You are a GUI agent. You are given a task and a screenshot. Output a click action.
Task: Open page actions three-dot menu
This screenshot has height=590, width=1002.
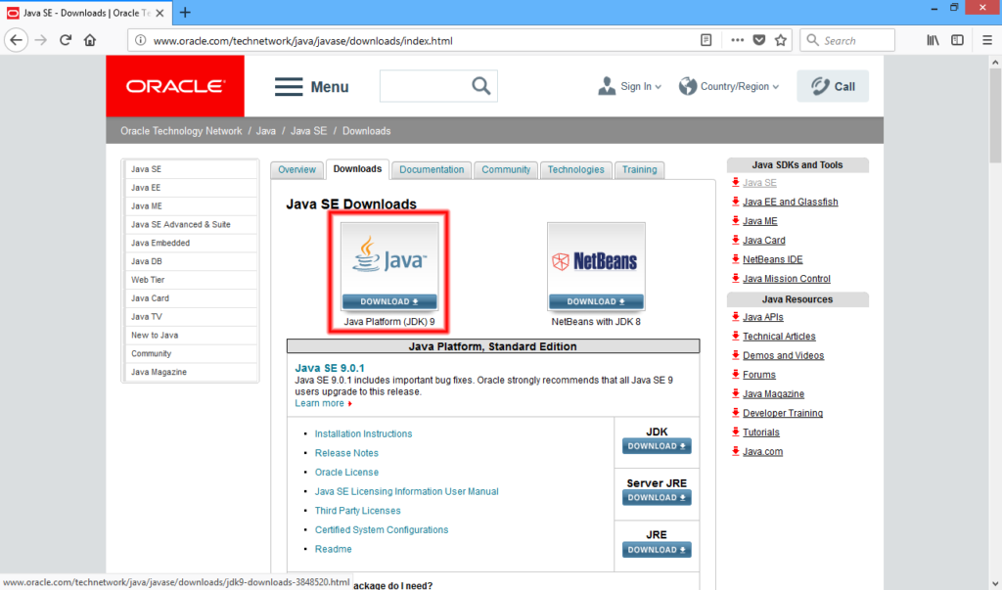coord(738,40)
